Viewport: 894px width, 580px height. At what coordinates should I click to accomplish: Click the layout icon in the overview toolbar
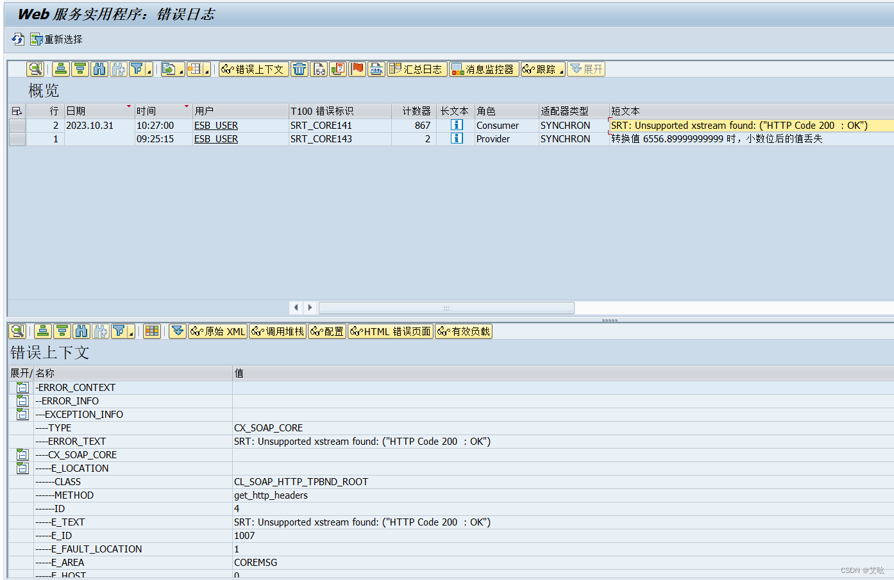194,69
